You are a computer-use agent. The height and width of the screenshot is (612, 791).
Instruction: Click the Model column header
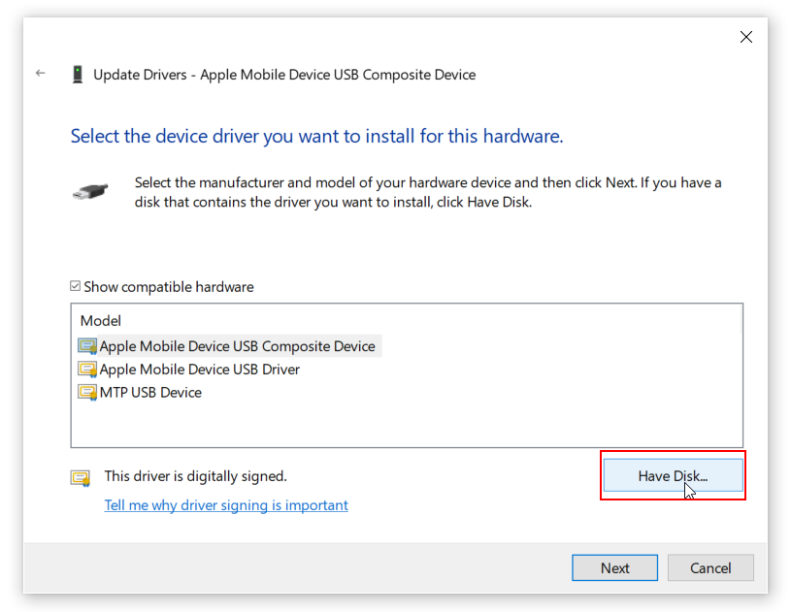[103, 320]
